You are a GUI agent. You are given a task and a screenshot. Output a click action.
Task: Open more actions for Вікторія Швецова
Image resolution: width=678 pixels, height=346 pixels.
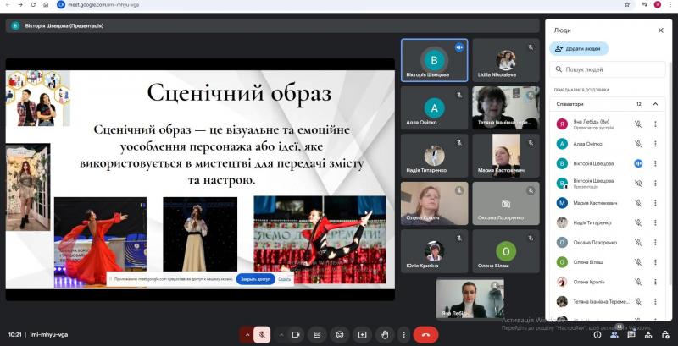tap(655, 163)
